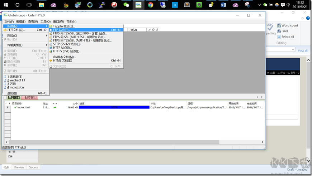Click the 完成时间 column header

[255, 104]
